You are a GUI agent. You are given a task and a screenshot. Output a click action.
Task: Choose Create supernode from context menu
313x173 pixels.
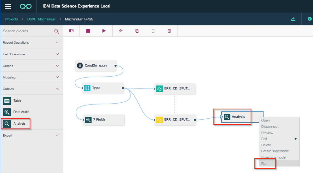tap(279, 151)
